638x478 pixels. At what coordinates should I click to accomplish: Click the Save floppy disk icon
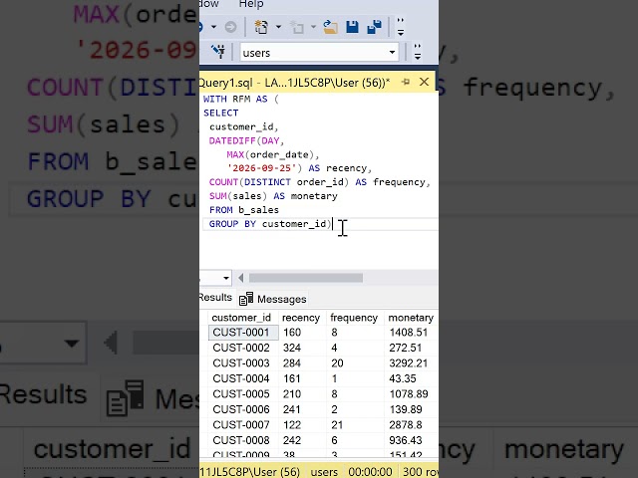352,27
